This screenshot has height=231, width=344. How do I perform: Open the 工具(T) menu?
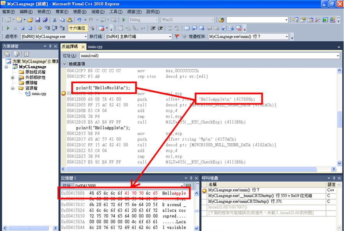(116, 12)
